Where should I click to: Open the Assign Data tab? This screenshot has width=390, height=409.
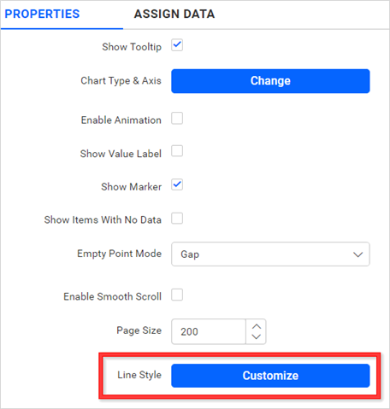pyautogui.click(x=174, y=14)
